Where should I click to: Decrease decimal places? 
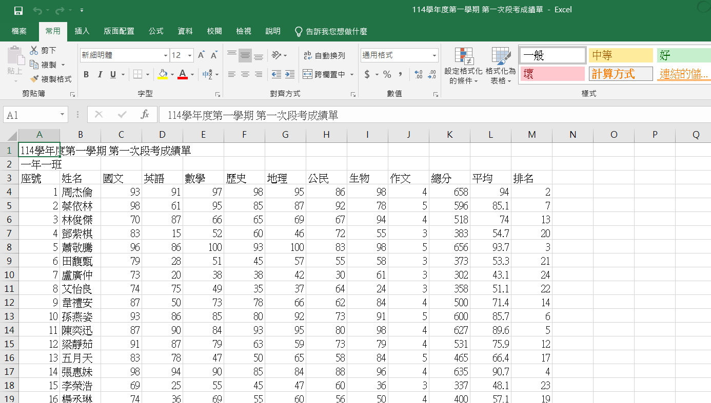(432, 74)
